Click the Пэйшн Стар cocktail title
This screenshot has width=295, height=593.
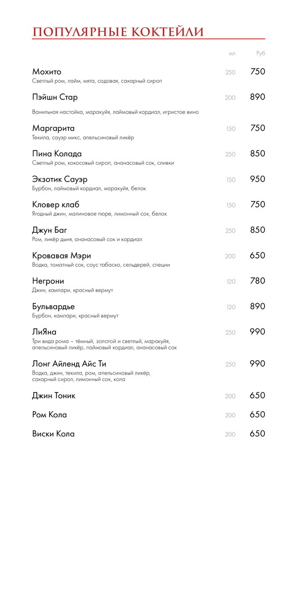[55, 98]
